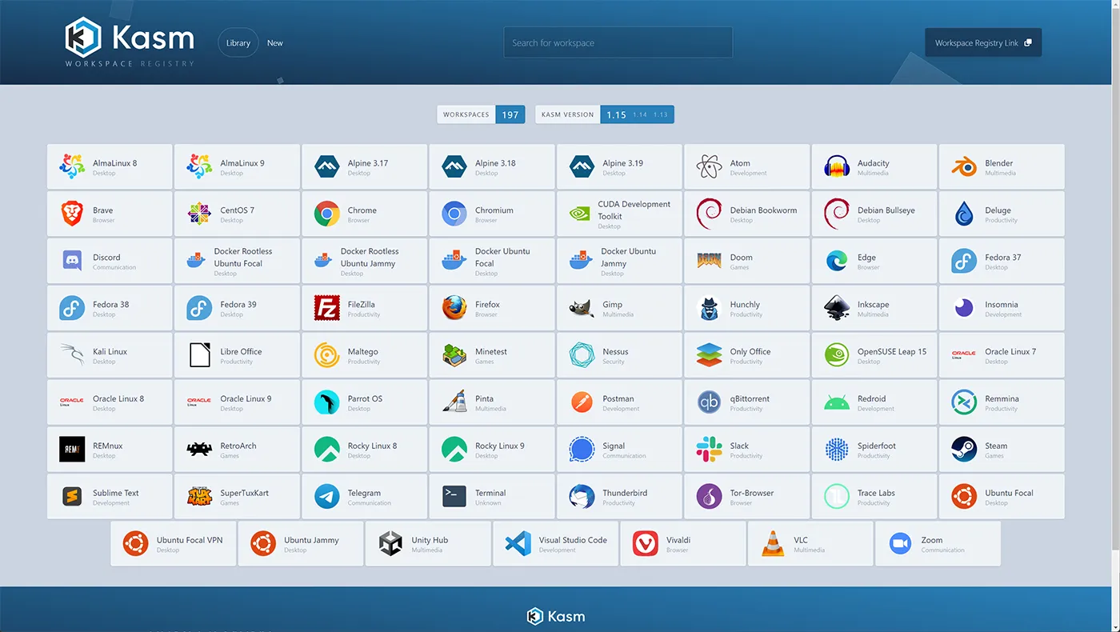Open the Audacity headphones icon
The image size is (1120, 632).
[836, 167]
